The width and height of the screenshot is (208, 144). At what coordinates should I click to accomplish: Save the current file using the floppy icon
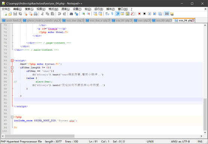point(15,14)
